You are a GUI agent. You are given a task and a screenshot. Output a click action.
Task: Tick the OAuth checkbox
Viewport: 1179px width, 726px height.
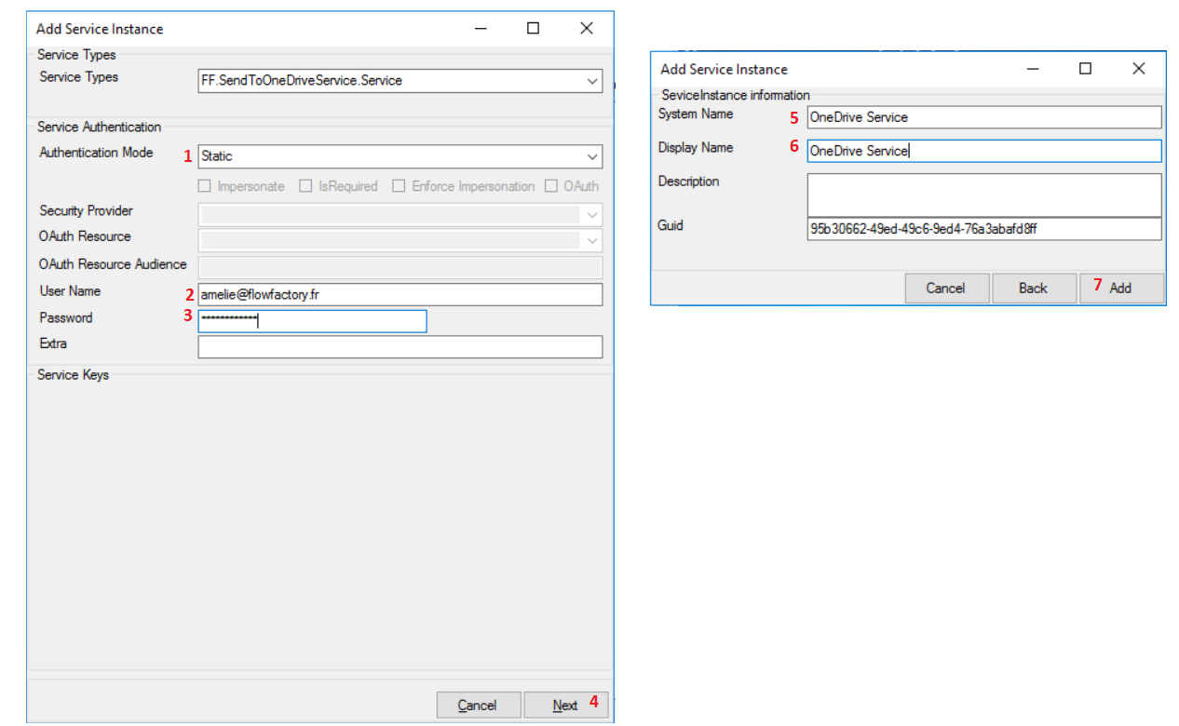(x=551, y=186)
